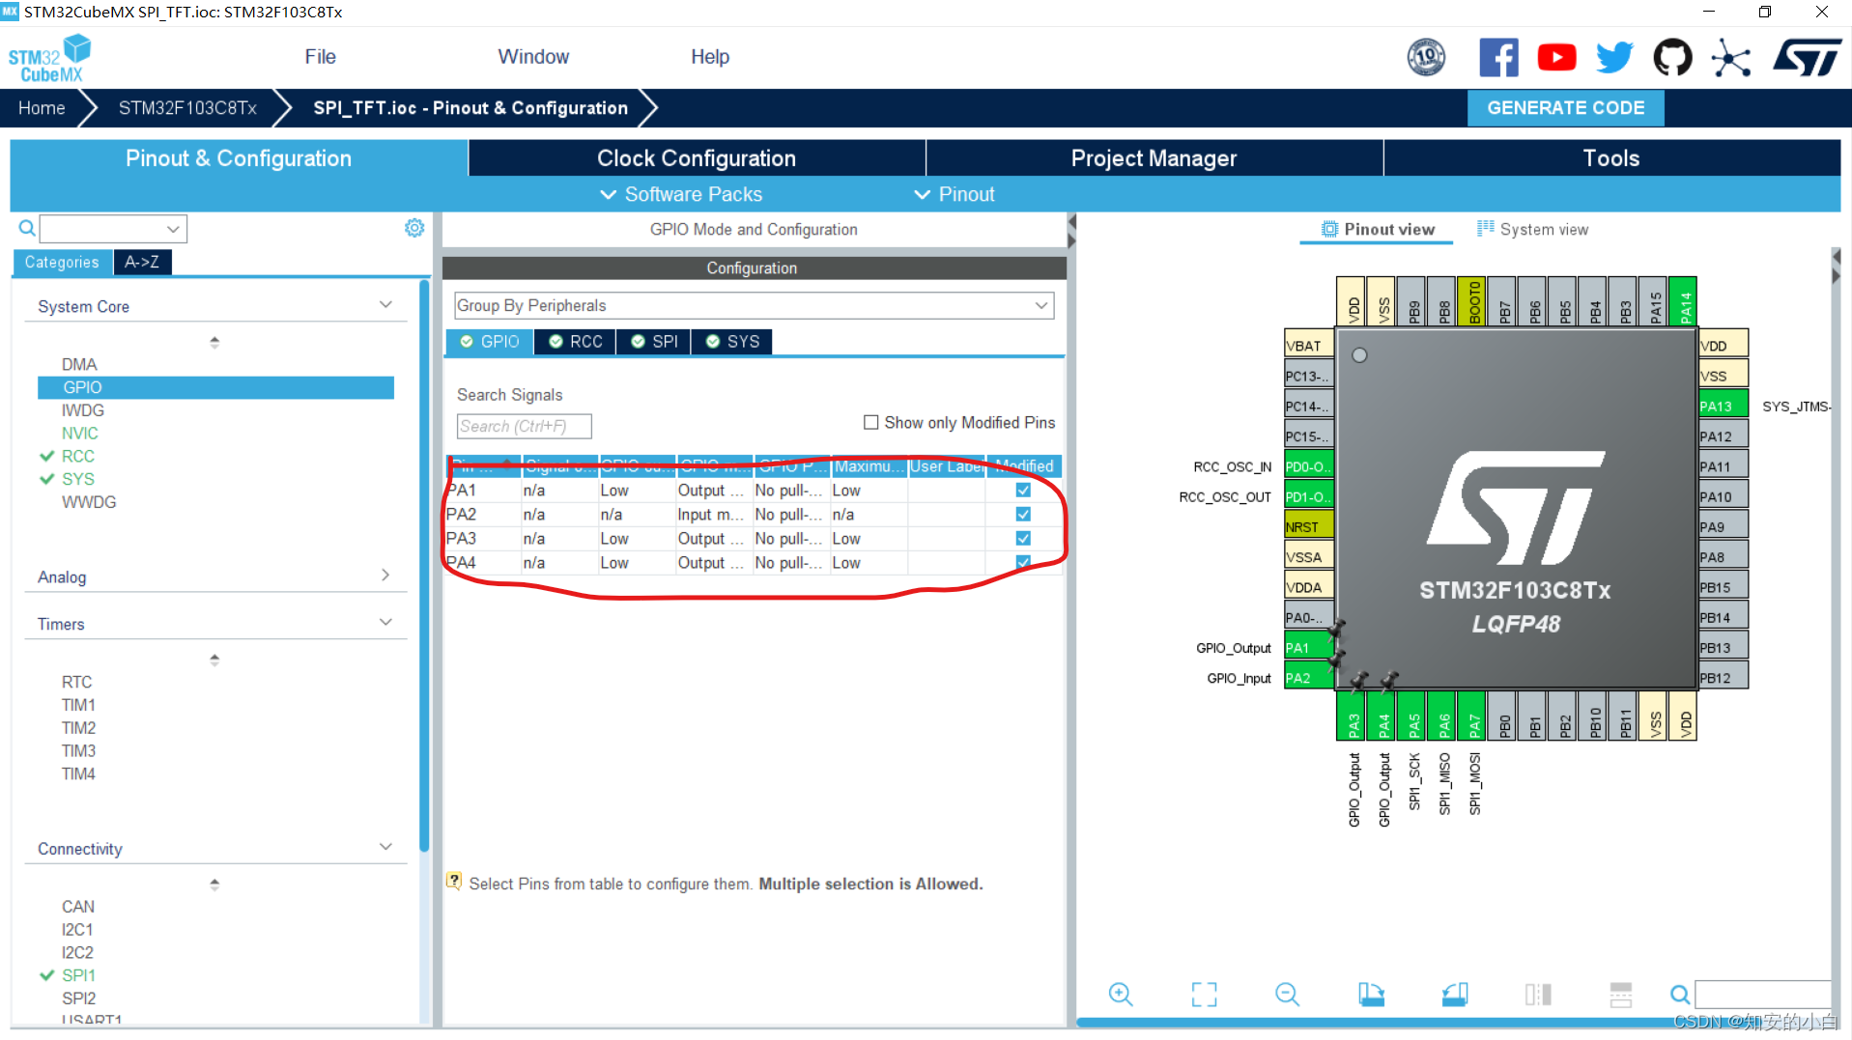
Task: Select the SPI peripheral tab
Action: pos(654,342)
